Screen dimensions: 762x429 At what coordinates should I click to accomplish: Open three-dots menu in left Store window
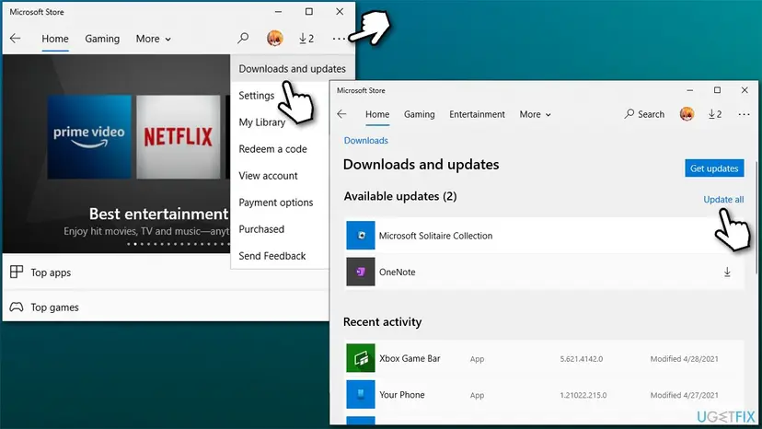pos(339,39)
